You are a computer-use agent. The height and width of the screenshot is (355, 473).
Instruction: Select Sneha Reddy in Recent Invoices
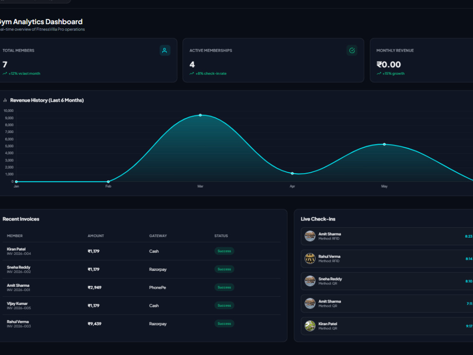[19, 267]
